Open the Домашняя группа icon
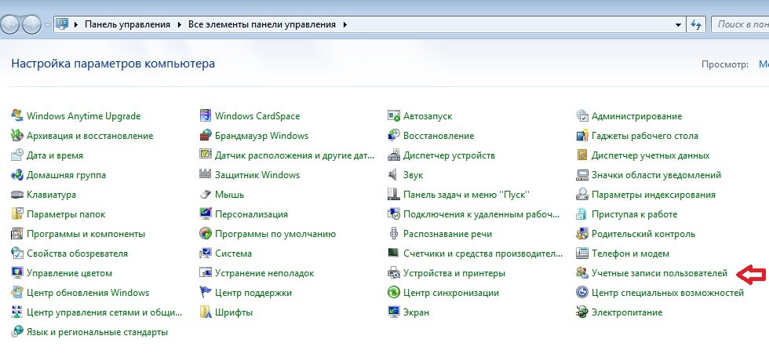The height and width of the screenshot is (354, 769). point(17,174)
